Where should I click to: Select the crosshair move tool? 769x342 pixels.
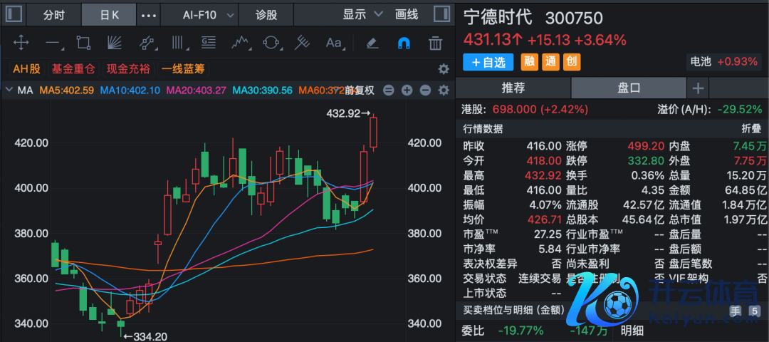tap(21, 43)
